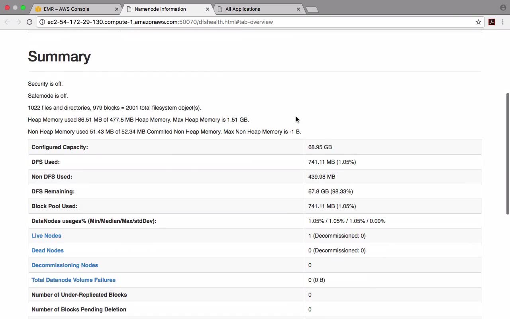
Task: Open a new browser tab
Action: [x=312, y=10]
